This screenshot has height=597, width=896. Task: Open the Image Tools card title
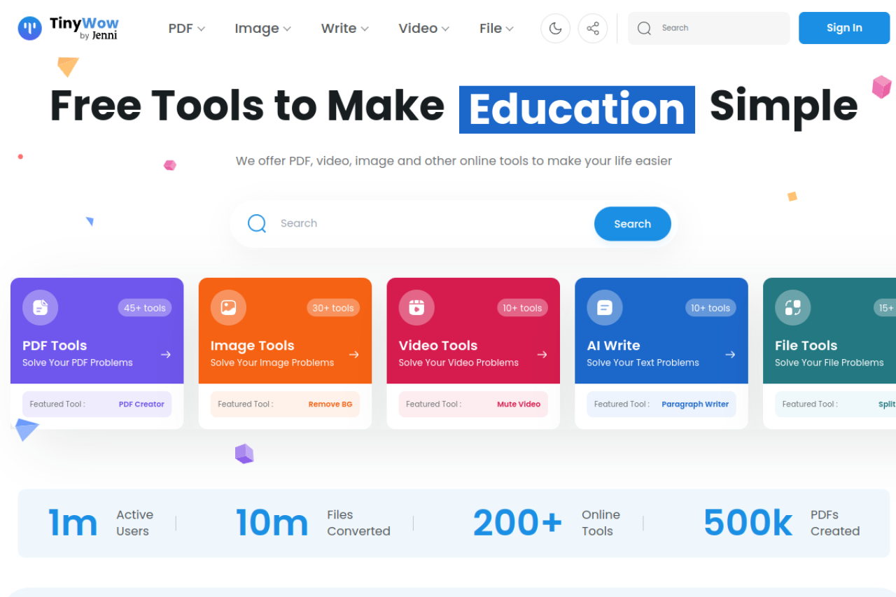point(252,346)
